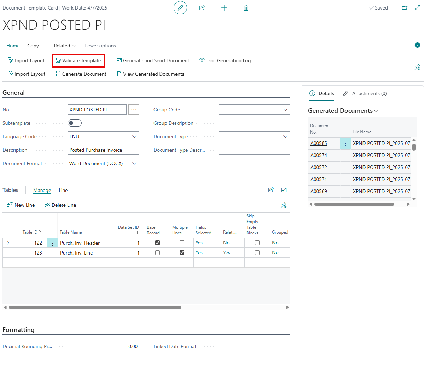Open the Language Code dropdown
Screen dimensions: 430x368
coord(134,136)
